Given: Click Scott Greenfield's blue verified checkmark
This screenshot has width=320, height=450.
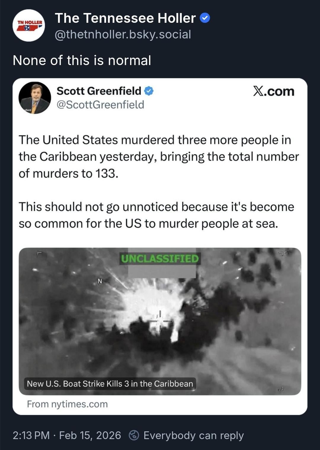Looking at the screenshot, I should pyautogui.click(x=149, y=91).
